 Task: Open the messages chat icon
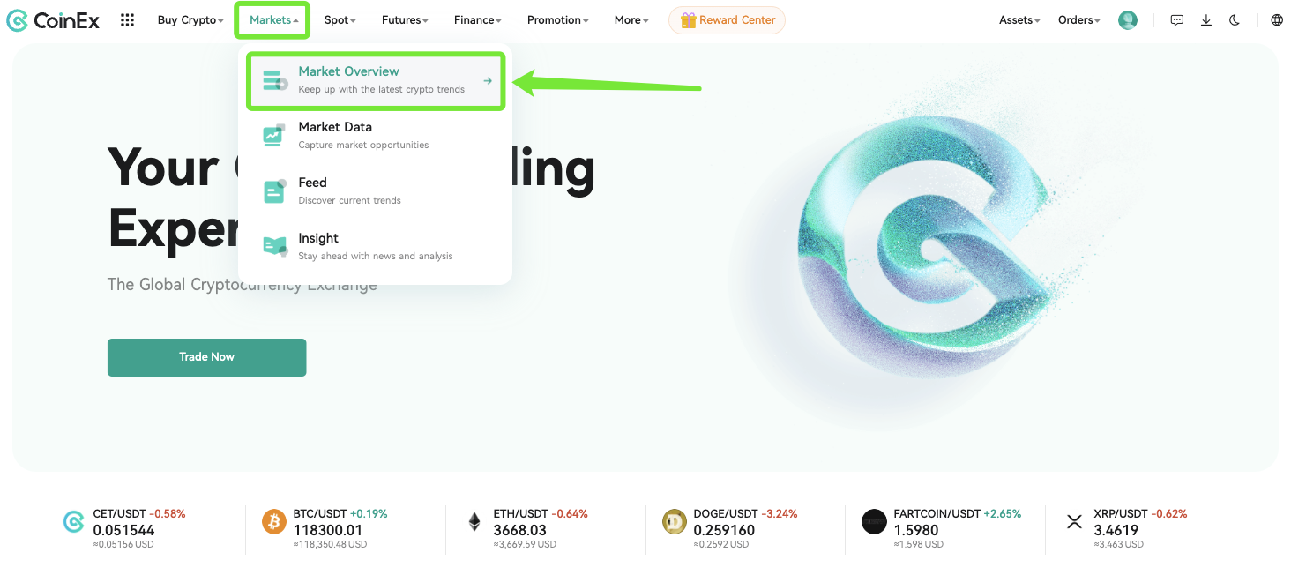point(1176,20)
